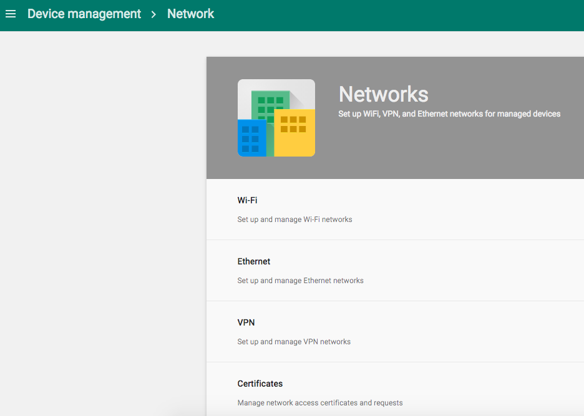The image size is (584, 416).
Task: Click 'Set up and manage Wi-Fi networks'
Action: (294, 220)
